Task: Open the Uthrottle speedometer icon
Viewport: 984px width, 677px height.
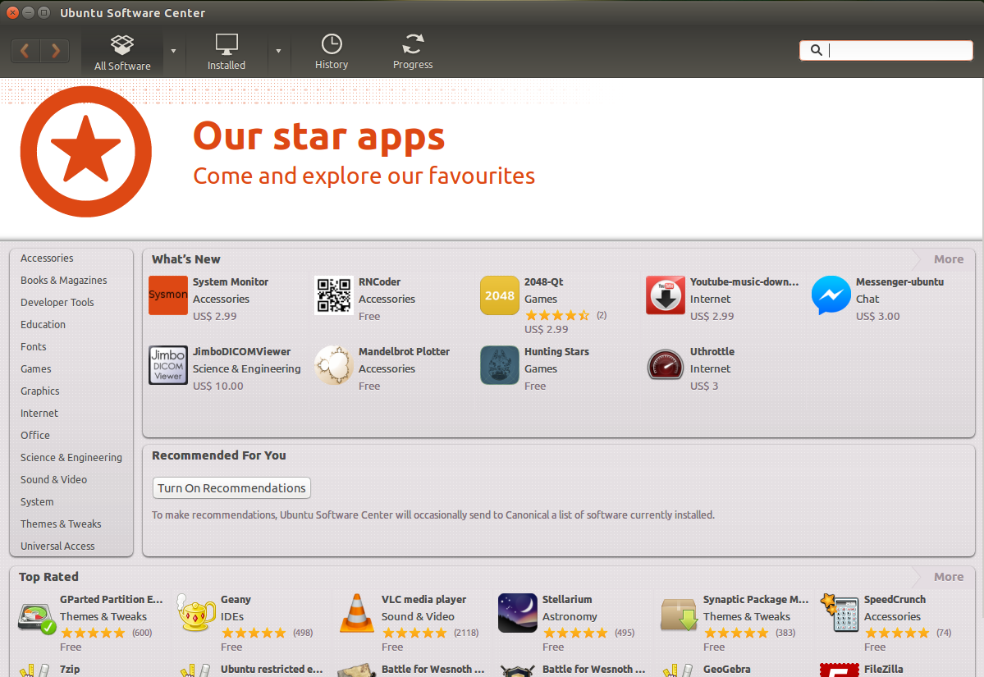Action: [666, 364]
